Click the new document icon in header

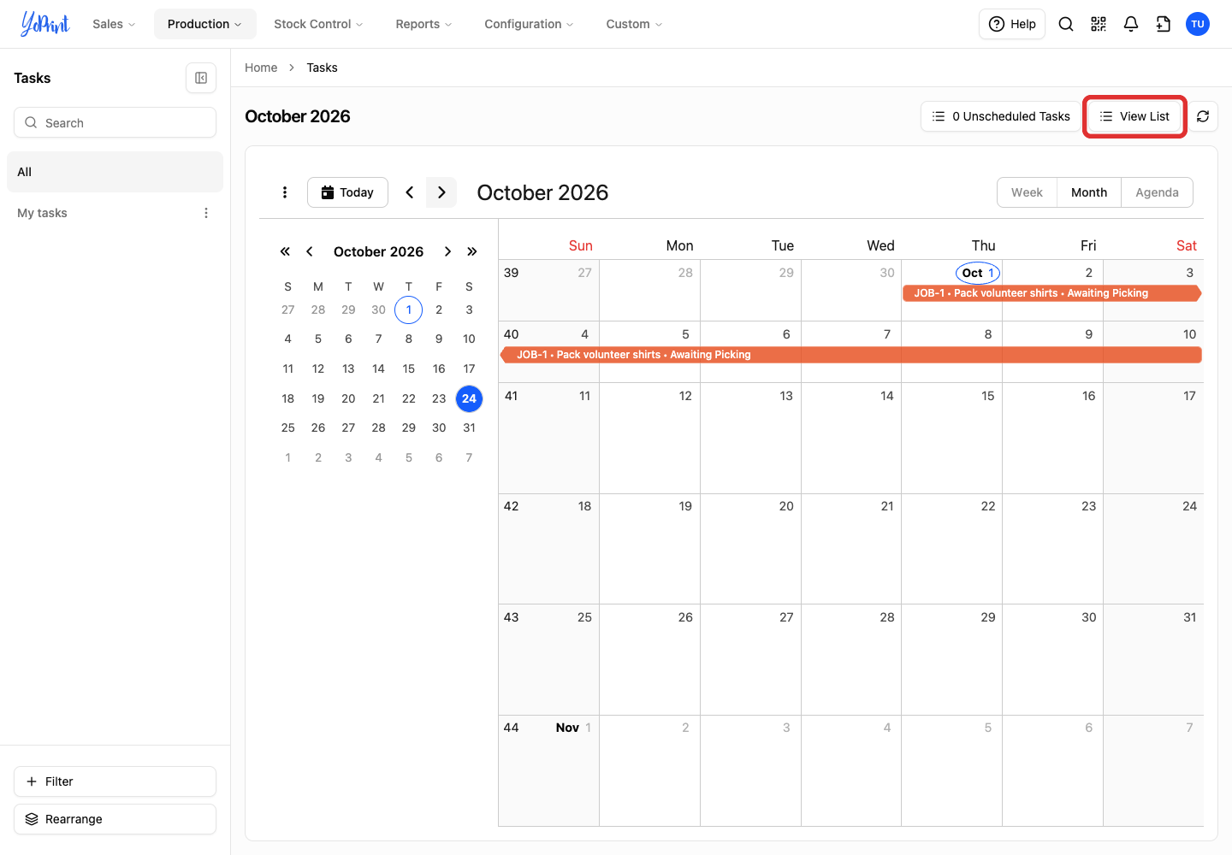(x=1164, y=24)
